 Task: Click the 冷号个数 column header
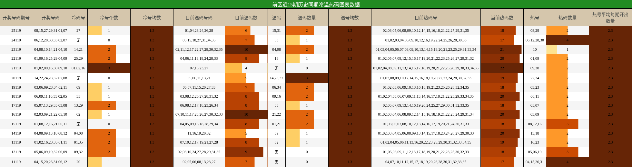[109, 18]
